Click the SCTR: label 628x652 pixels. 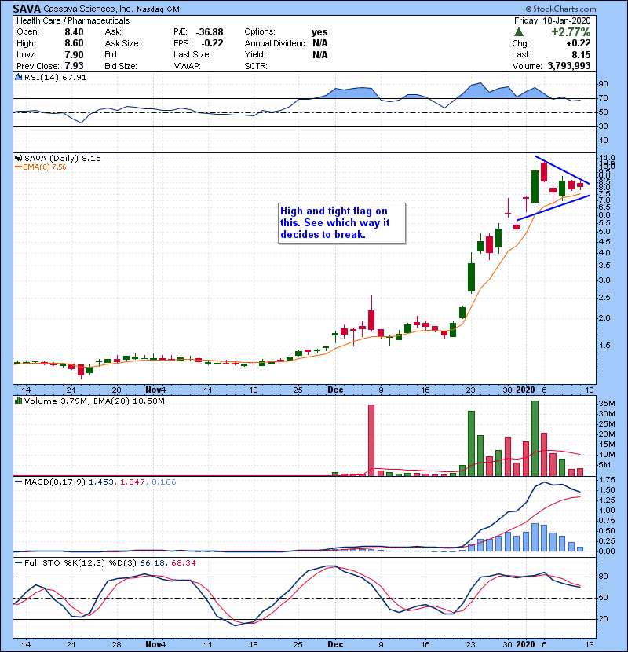(x=256, y=66)
